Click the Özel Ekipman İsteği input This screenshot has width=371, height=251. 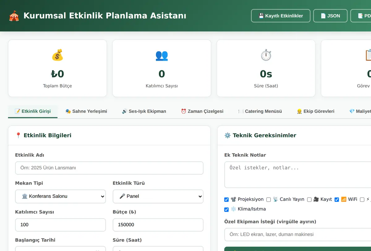298,235
